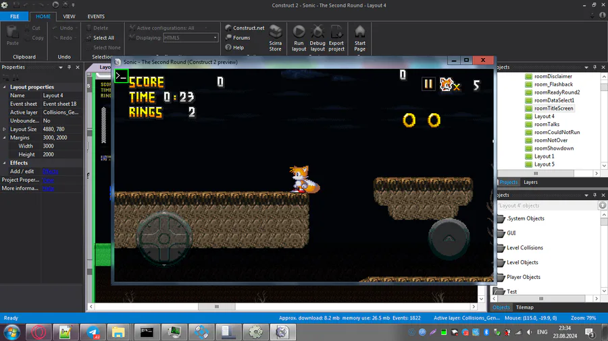
Task: Switch to the Layers tab
Action: tap(530, 182)
